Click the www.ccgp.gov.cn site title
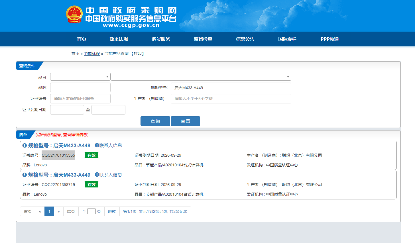The width and height of the screenshot is (415, 243). (x=131, y=25)
